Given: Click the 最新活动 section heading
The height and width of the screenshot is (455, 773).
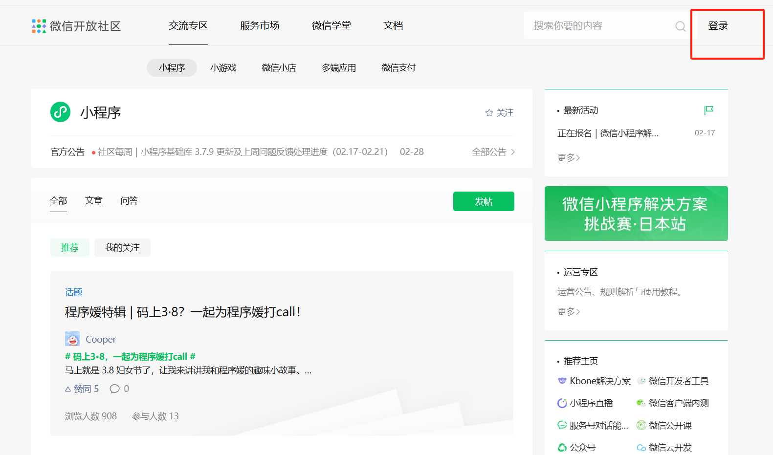Looking at the screenshot, I should pos(581,110).
